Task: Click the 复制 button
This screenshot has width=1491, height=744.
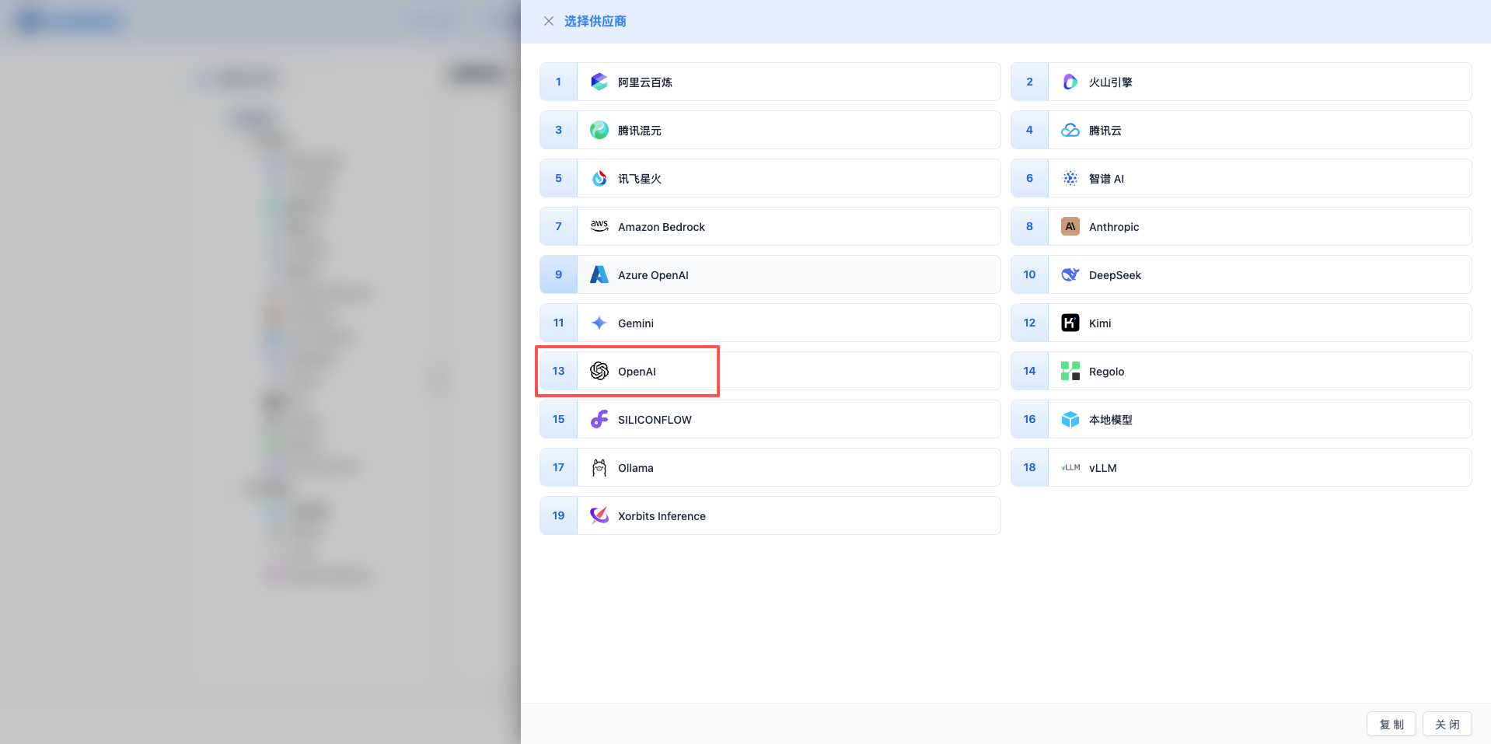Action: [1391, 724]
